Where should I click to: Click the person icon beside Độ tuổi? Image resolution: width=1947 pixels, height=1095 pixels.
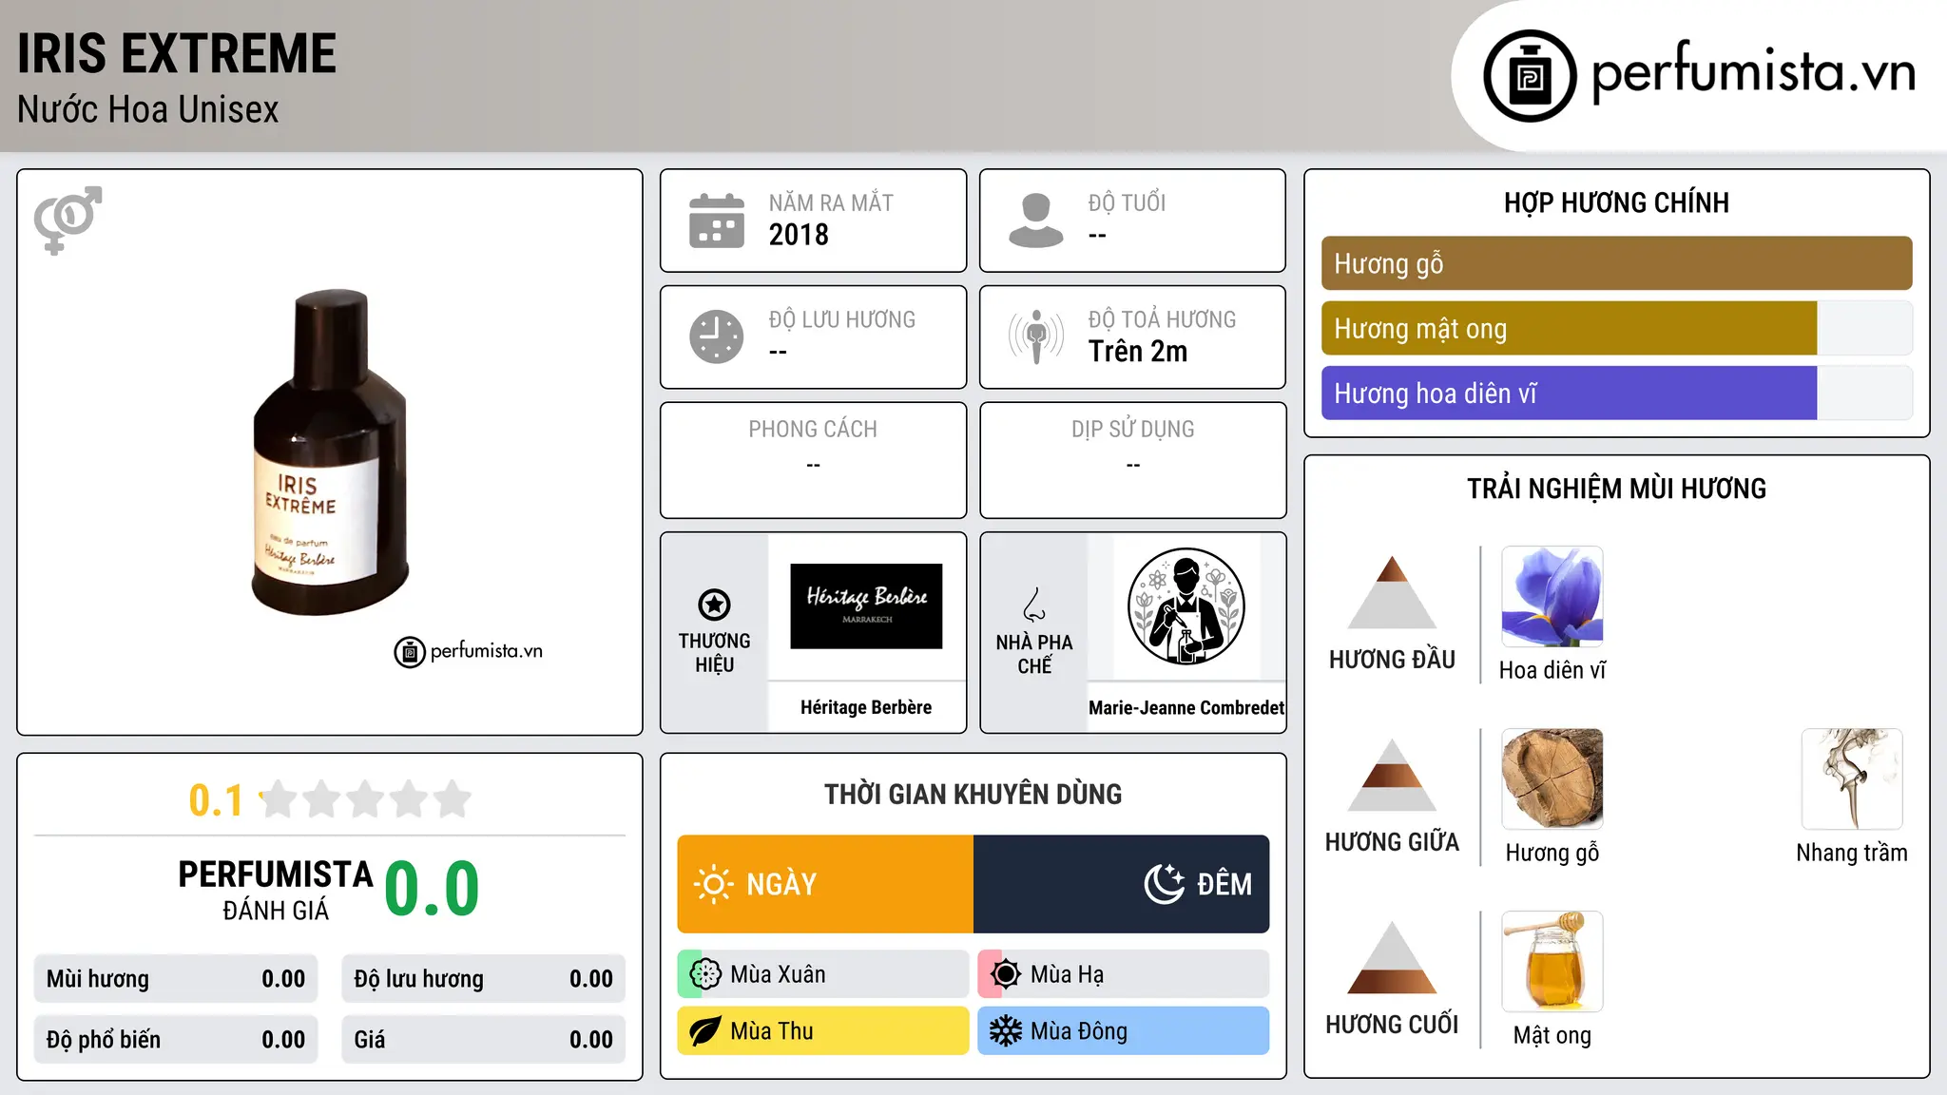[x=1036, y=221]
